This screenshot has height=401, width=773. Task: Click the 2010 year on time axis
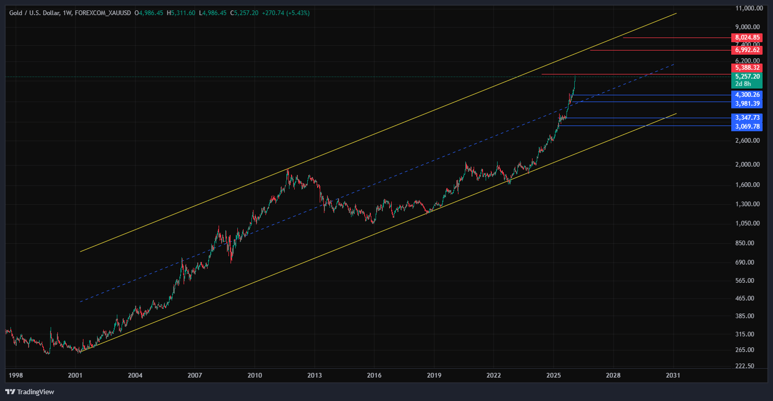pos(255,375)
